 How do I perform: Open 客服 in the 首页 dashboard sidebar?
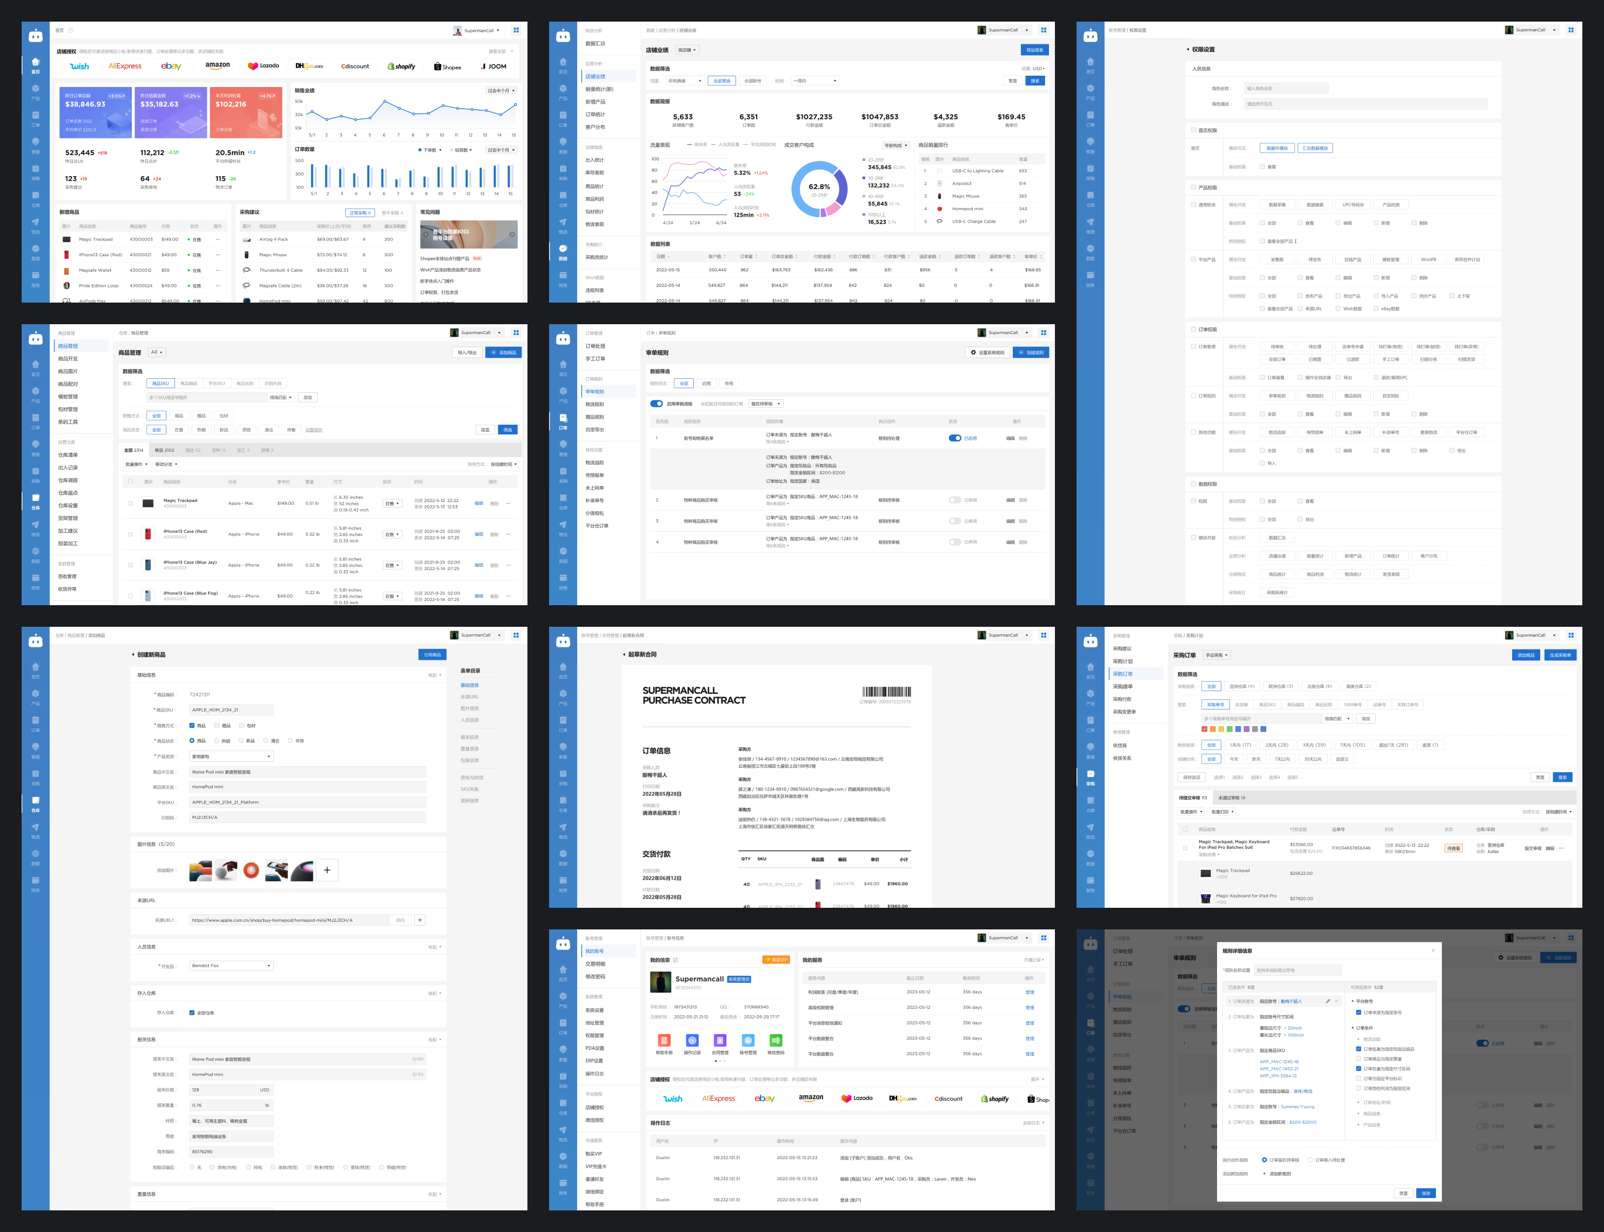point(35,145)
